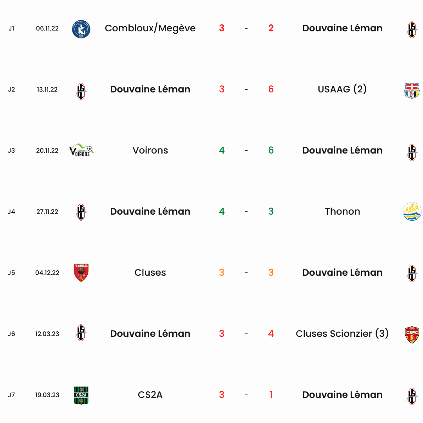The width and height of the screenshot is (423, 423).
Task: Open Cluses Scionzier (3) team page
Action: click(x=342, y=334)
